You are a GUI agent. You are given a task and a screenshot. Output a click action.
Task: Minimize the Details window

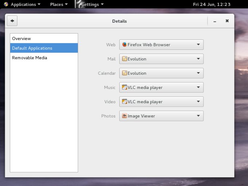point(214,21)
